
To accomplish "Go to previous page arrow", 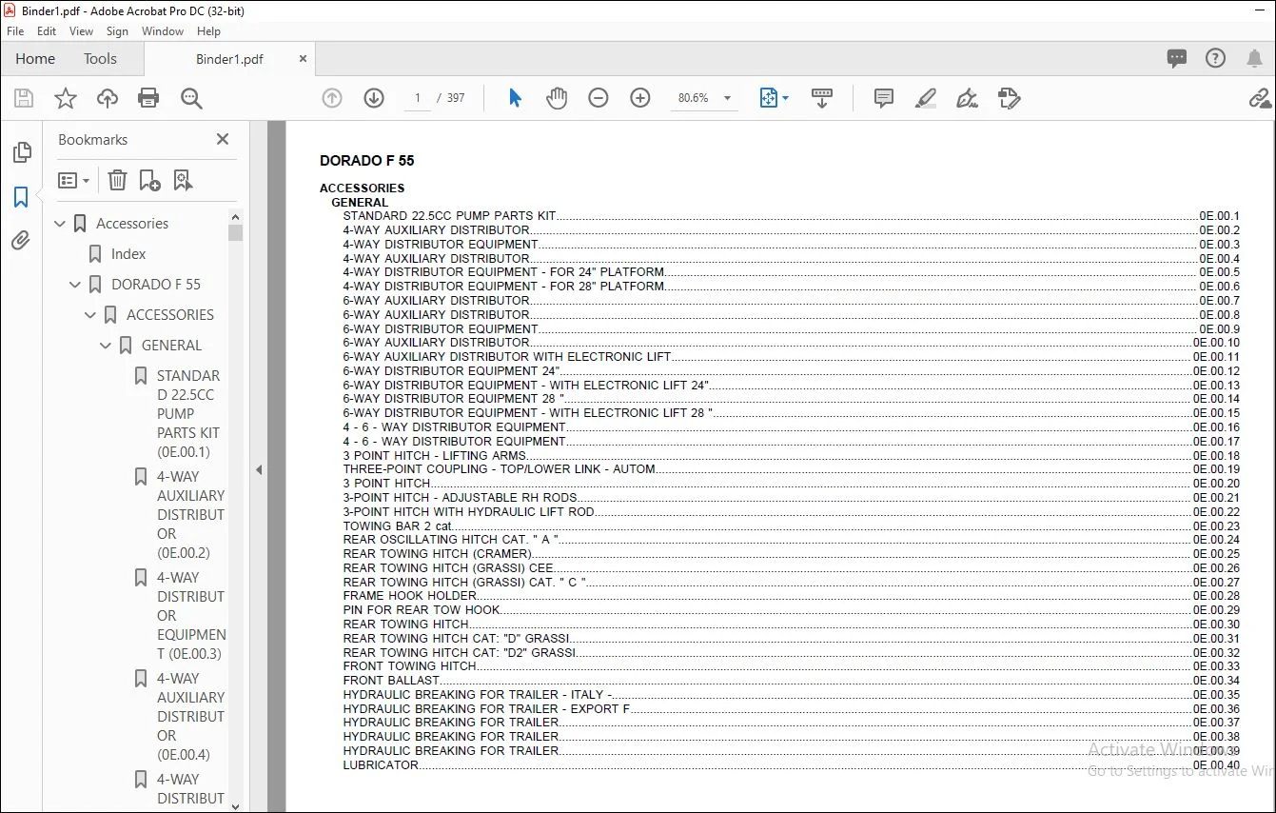I will click(332, 98).
